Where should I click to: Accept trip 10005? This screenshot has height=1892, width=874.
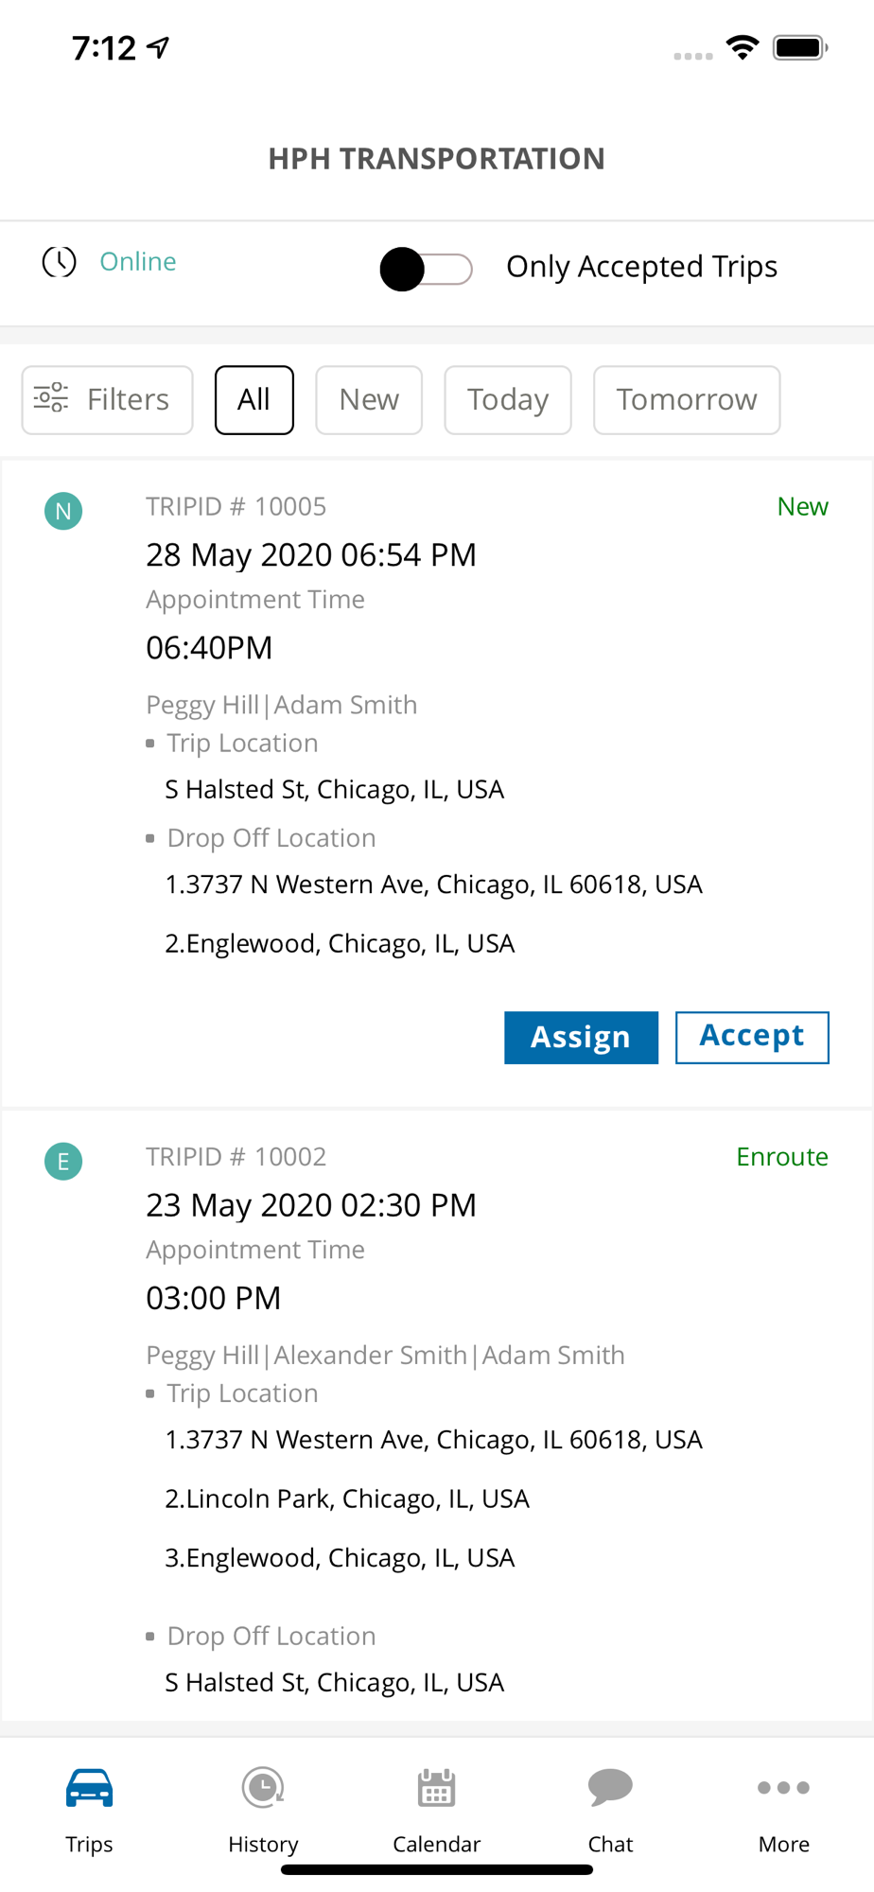click(752, 1038)
